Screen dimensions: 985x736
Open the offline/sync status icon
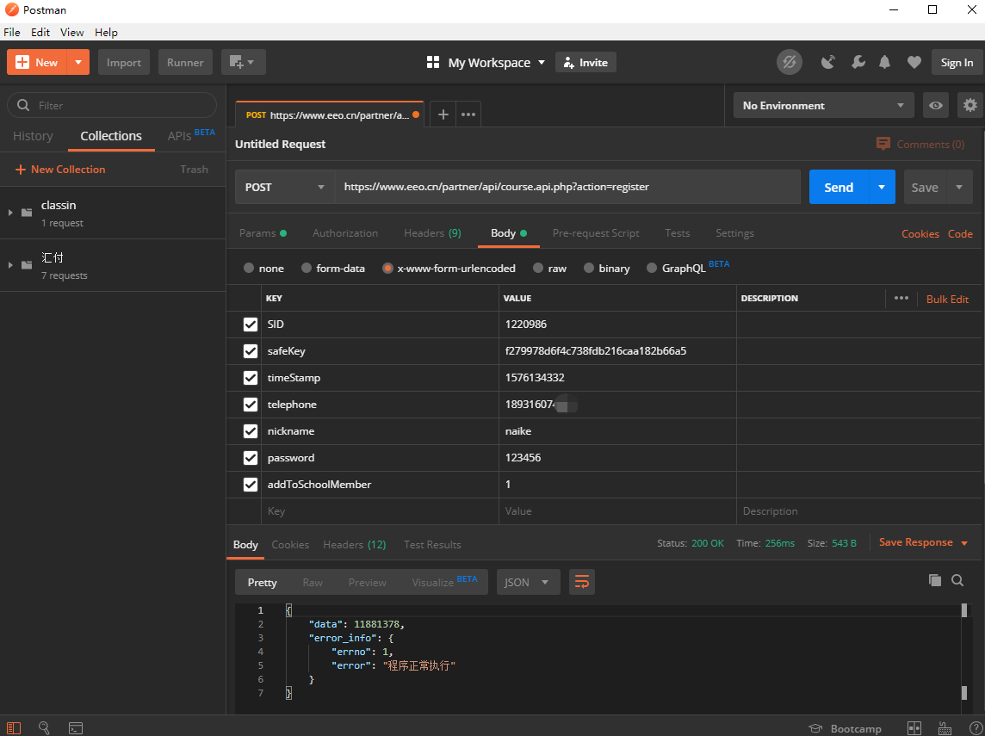pos(789,62)
